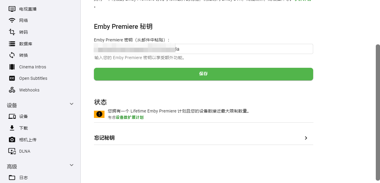Click the Emby Premiere 秘钥 heading
Screen dimensions: 380x183
123,26
